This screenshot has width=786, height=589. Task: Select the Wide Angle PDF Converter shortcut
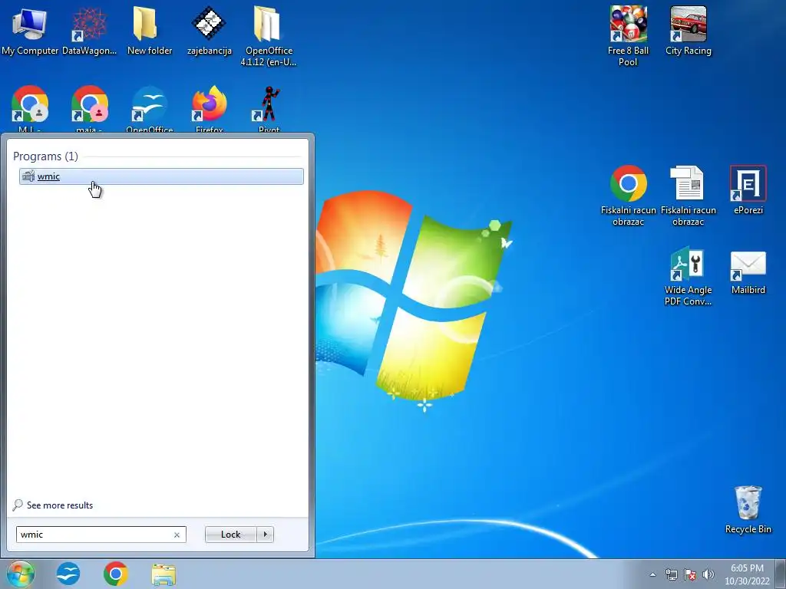point(689,275)
